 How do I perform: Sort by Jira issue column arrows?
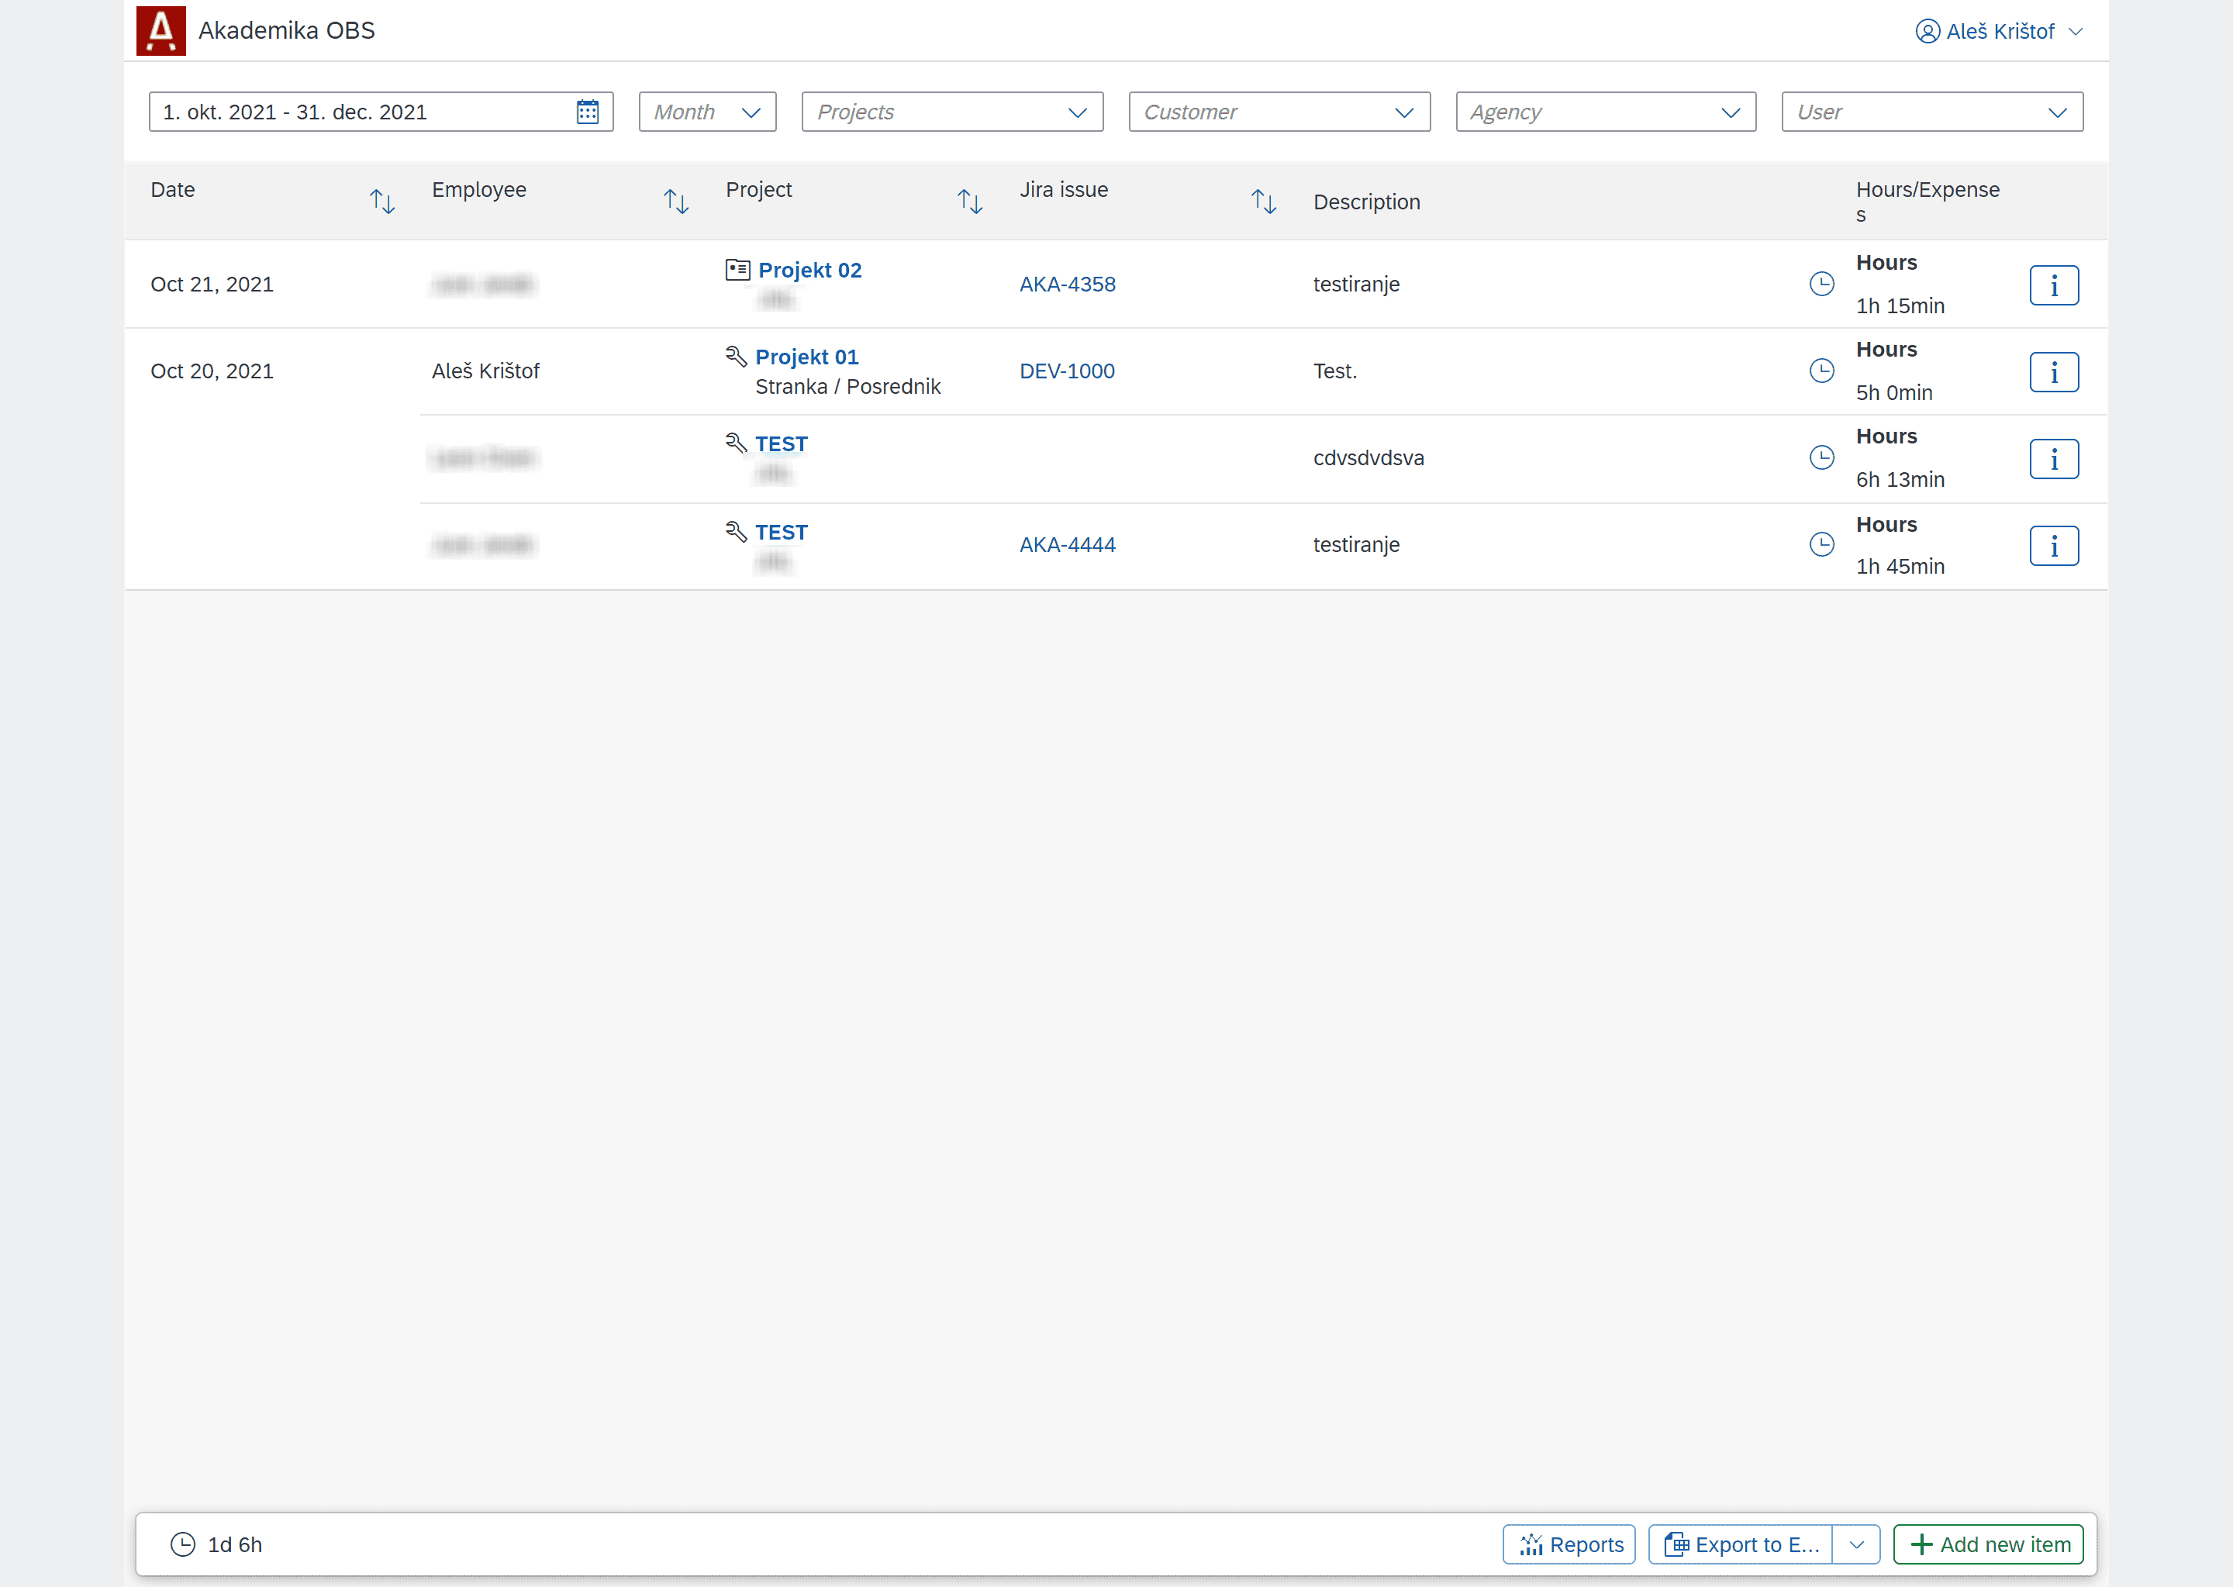(x=1264, y=202)
